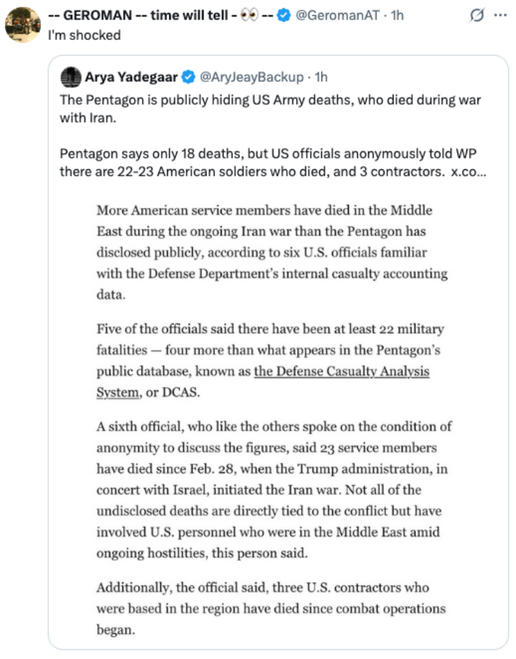Click the paragraph about three U.S. contractors

[x=271, y=609]
